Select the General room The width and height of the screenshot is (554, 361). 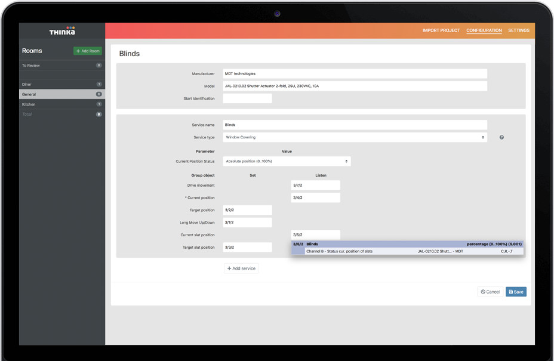coord(62,94)
